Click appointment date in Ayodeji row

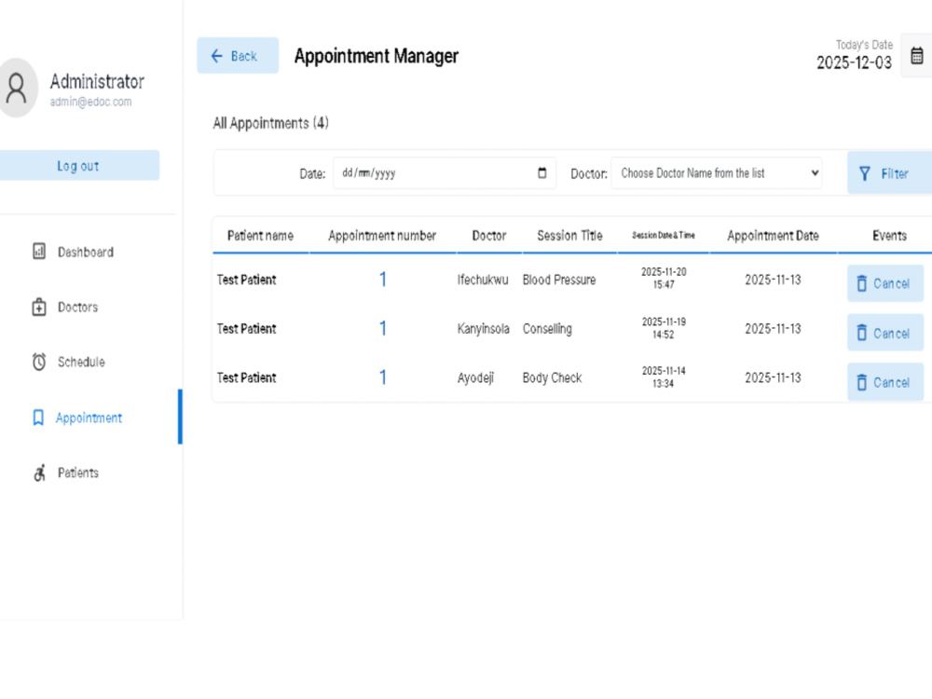pos(773,377)
